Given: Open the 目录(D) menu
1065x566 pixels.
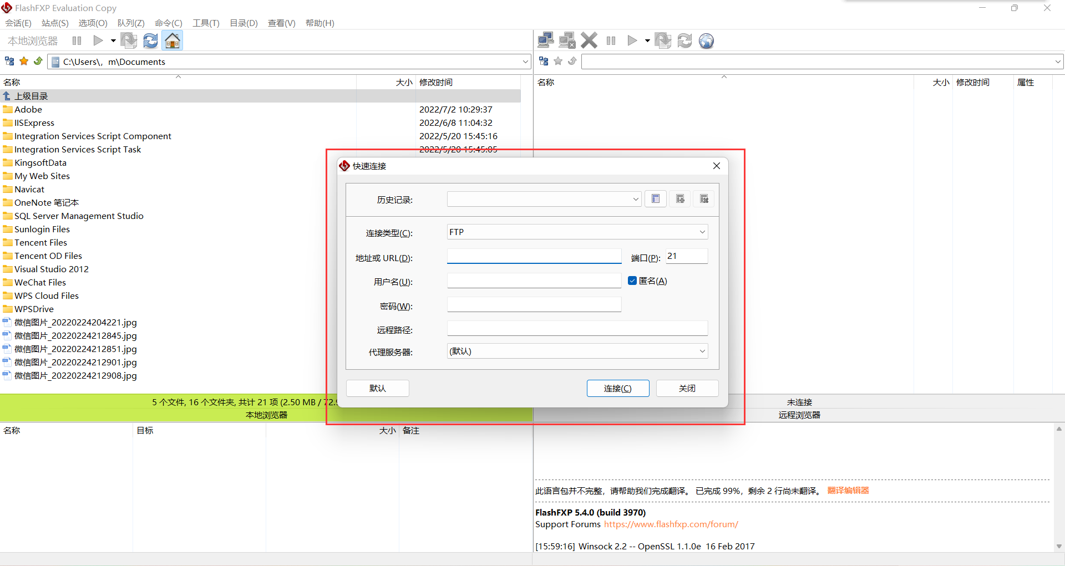Looking at the screenshot, I should click(244, 23).
